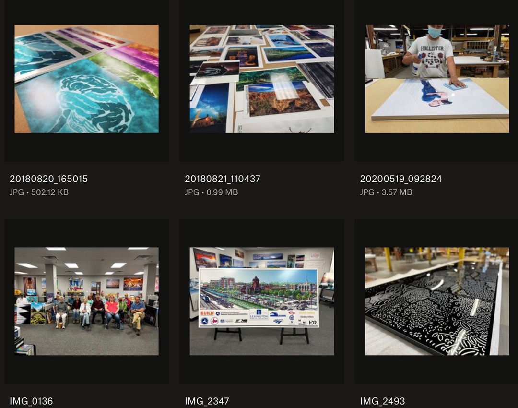Click dark card area above audience photo
This screenshot has height=408, width=518.
coord(86,233)
